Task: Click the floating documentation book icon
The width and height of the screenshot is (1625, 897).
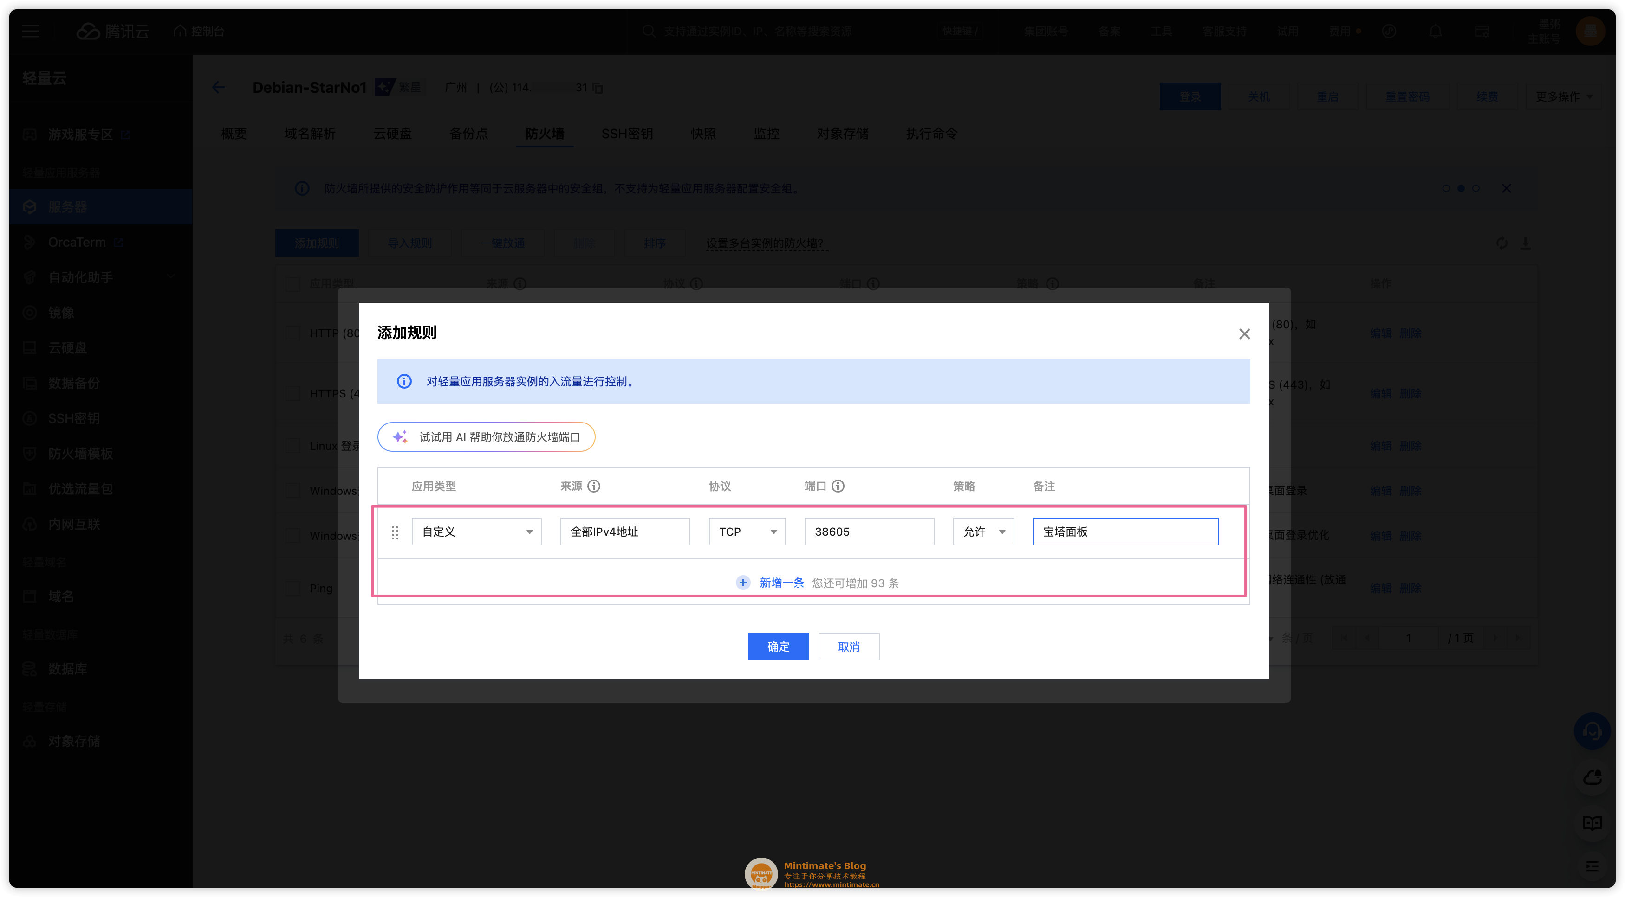Action: (1592, 823)
